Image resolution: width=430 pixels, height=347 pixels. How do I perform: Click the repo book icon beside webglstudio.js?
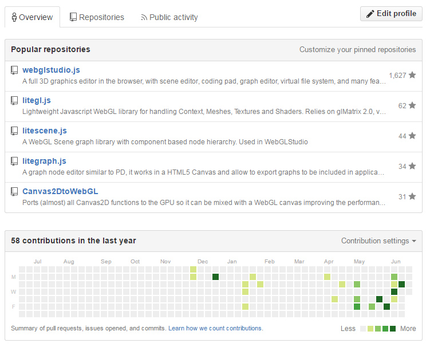click(x=14, y=70)
